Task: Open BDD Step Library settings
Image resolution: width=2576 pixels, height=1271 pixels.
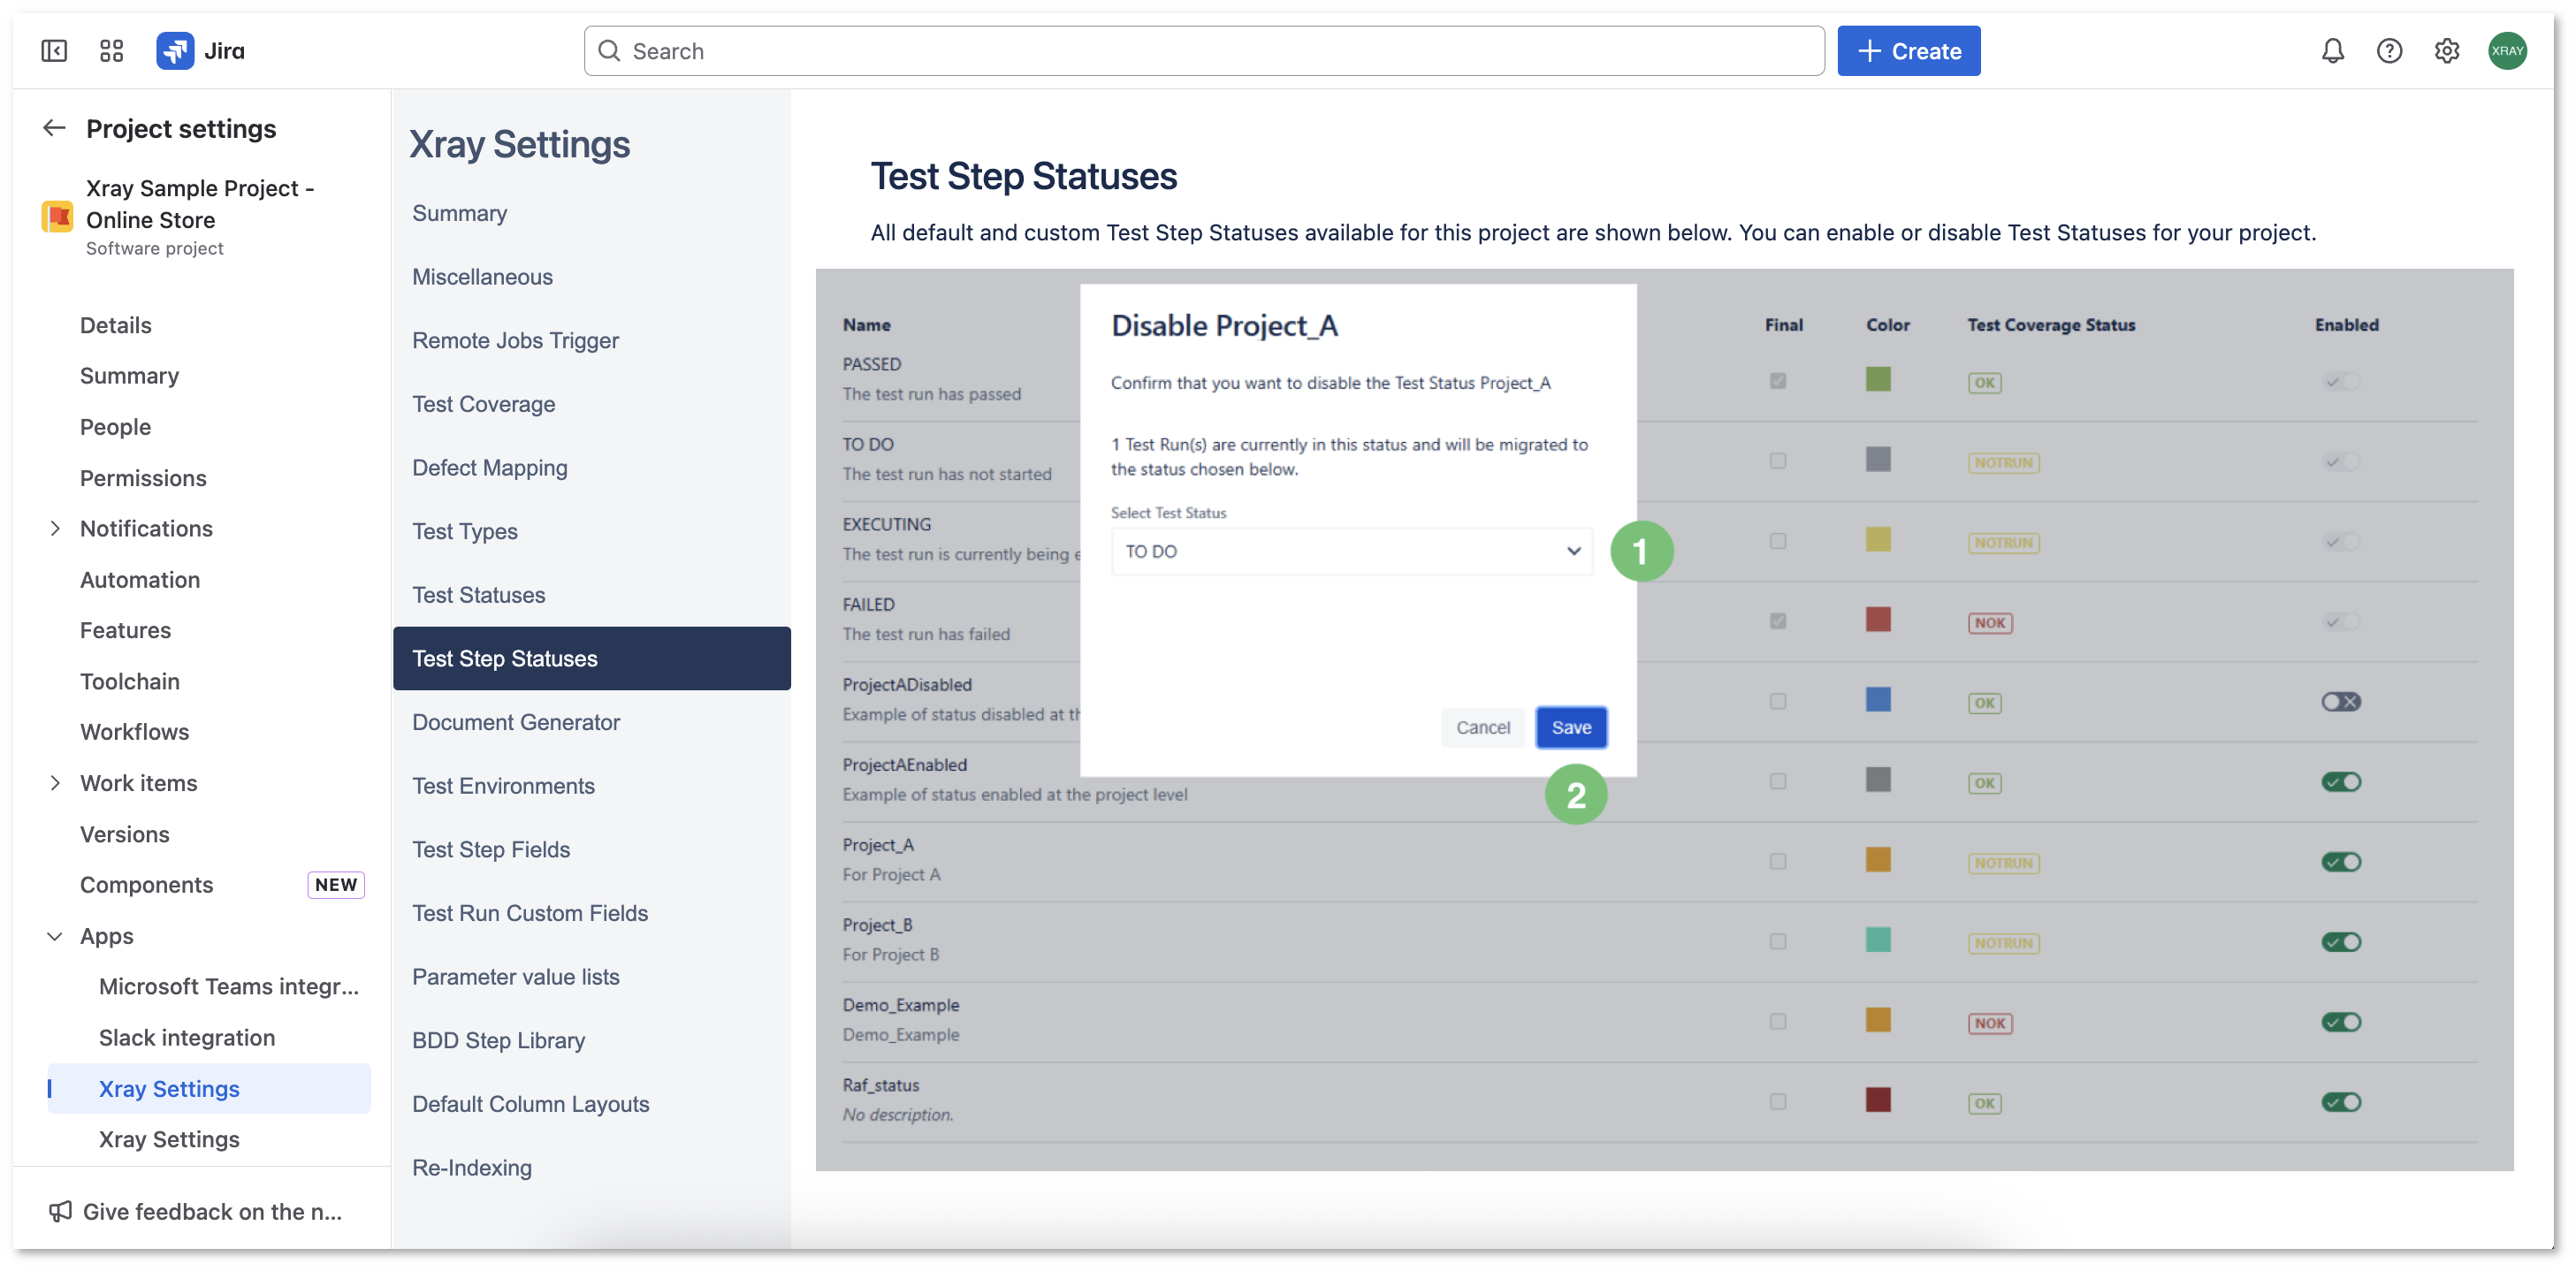Action: coord(498,1040)
